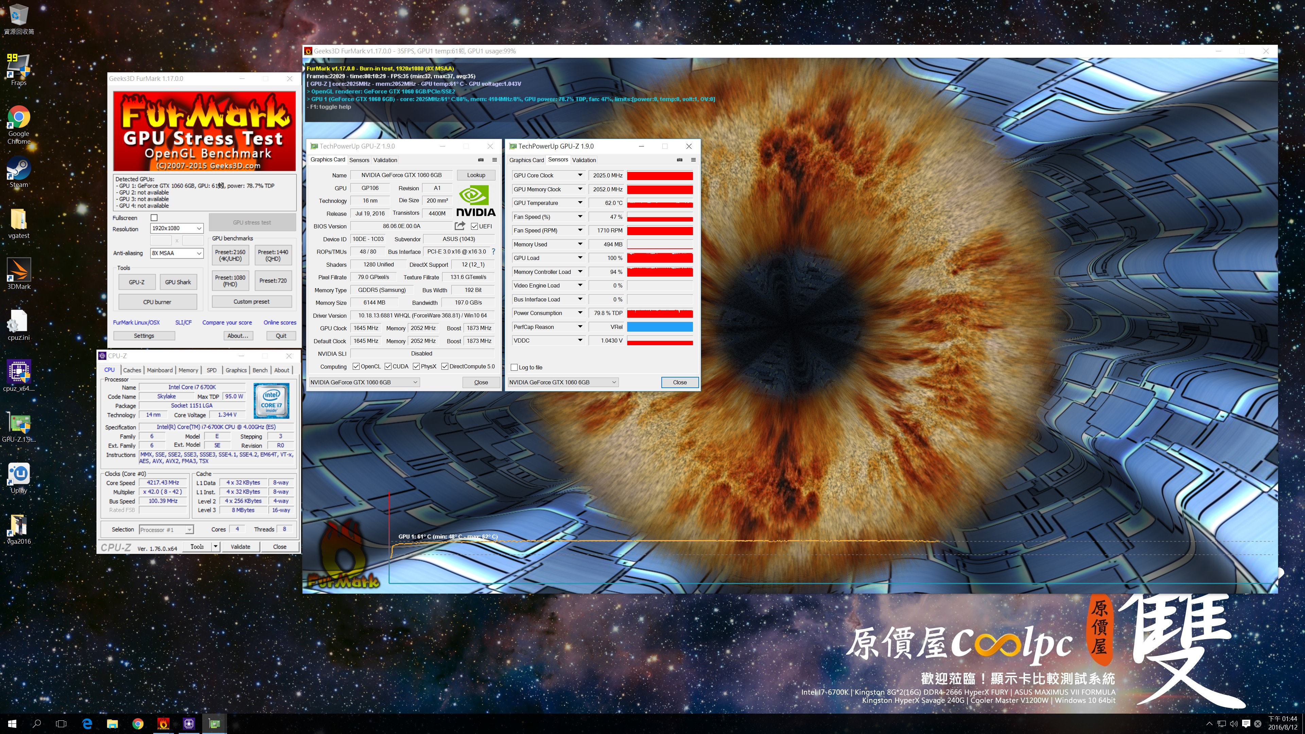Click the BIOS export share icon in GPU-Z
This screenshot has height=734, width=1305.
point(459,226)
